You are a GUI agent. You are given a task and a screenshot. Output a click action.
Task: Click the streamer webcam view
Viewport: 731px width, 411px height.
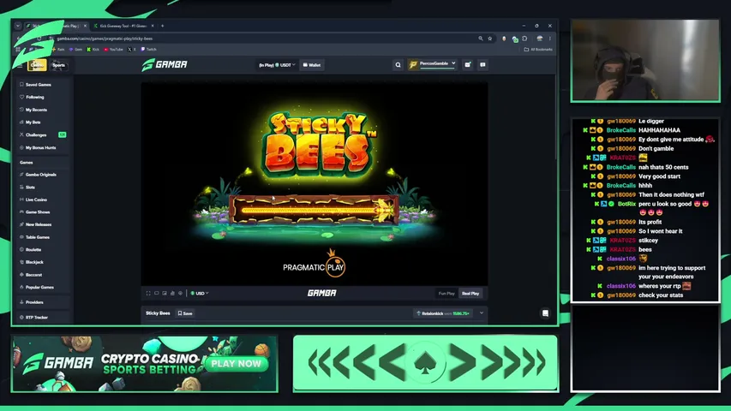(x=645, y=60)
